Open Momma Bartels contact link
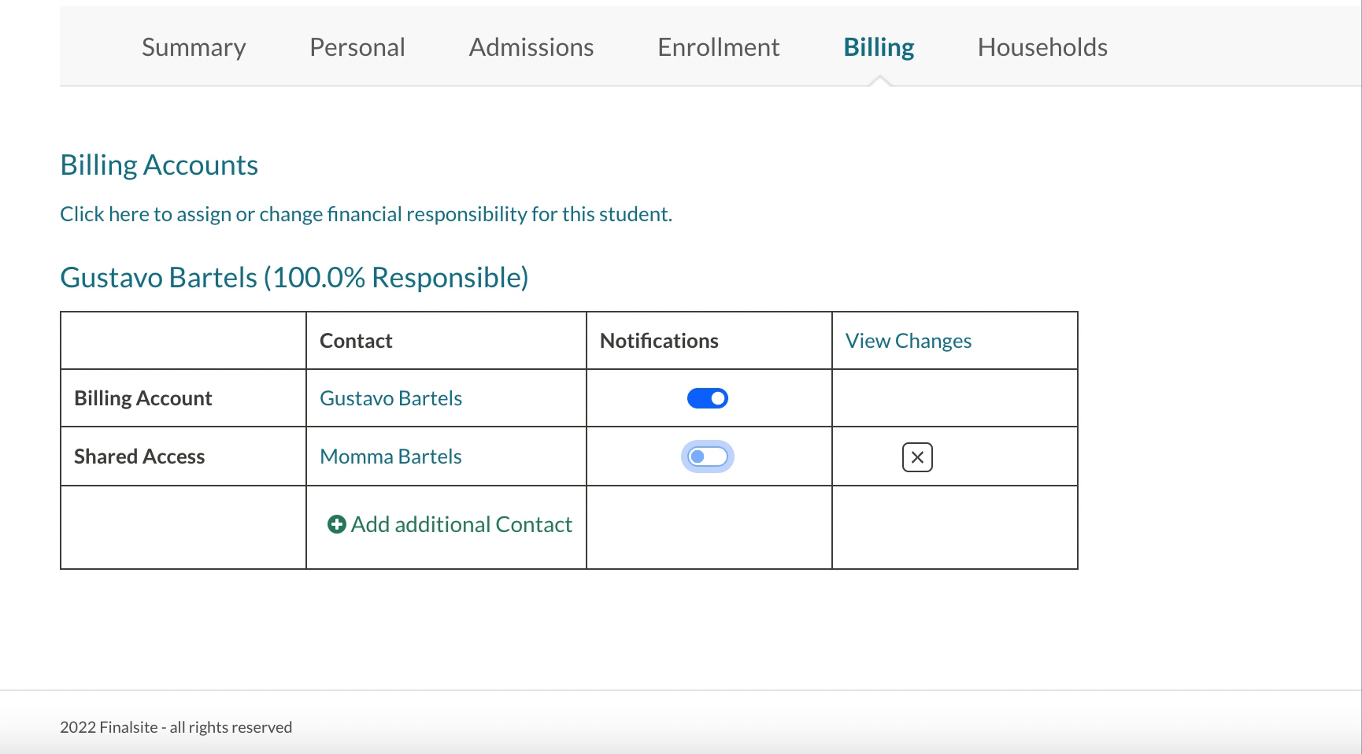Screen dimensions: 1362x754 (390, 456)
